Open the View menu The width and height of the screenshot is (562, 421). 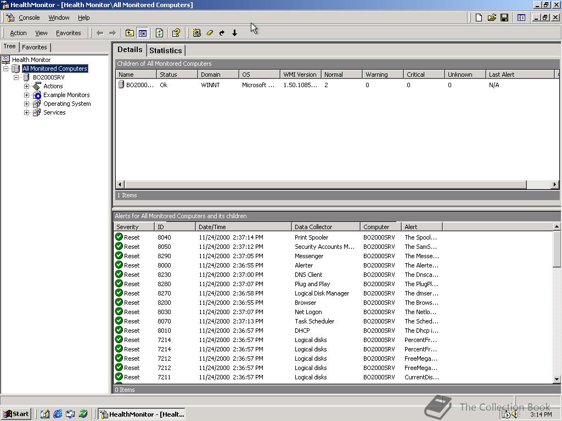click(41, 33)
